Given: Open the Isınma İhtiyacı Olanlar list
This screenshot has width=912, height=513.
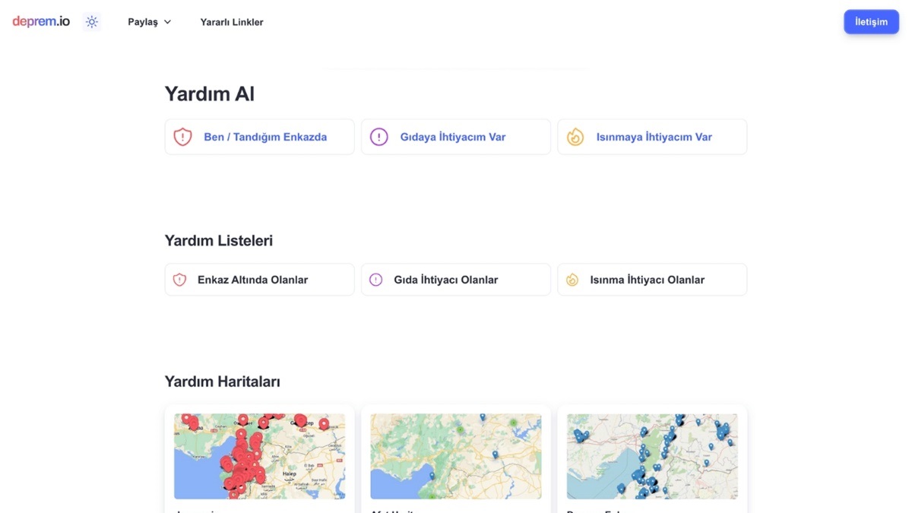Looking at the screenshot, I should tap(647, 280).
